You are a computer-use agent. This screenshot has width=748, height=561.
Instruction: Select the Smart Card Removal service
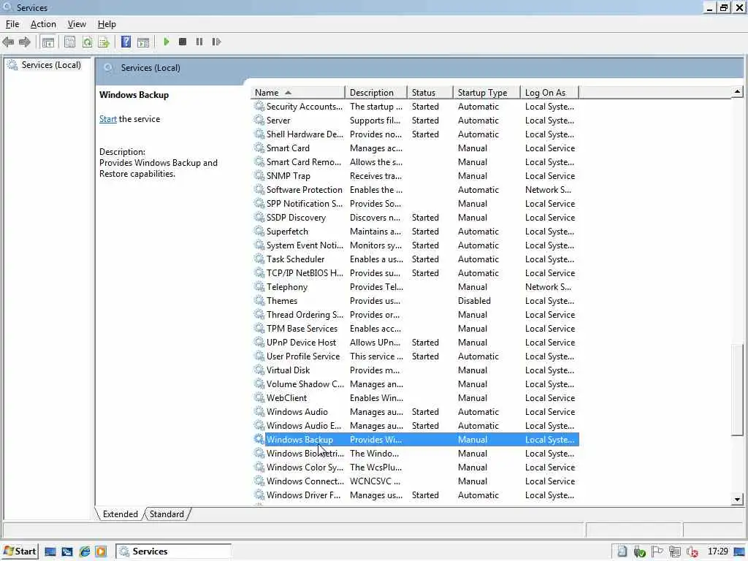coord(416,161)
